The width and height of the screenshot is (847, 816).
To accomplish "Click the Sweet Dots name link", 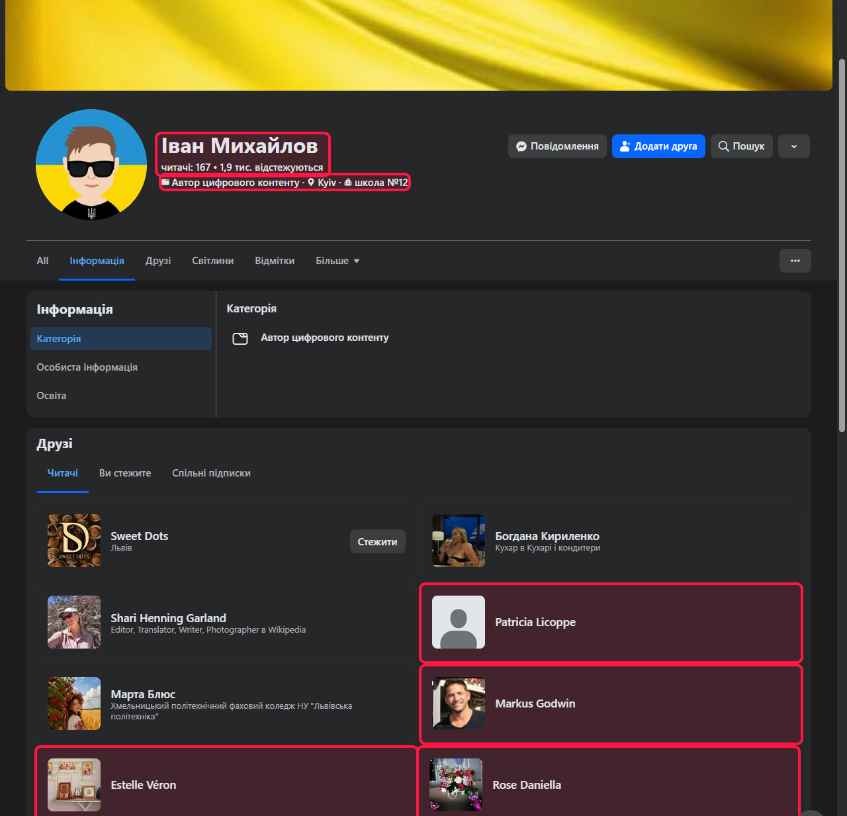I will point(140,536).
